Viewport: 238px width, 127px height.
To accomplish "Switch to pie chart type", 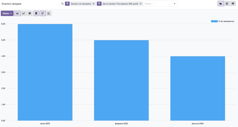I will pyautogui.click(x=30, y=13).
